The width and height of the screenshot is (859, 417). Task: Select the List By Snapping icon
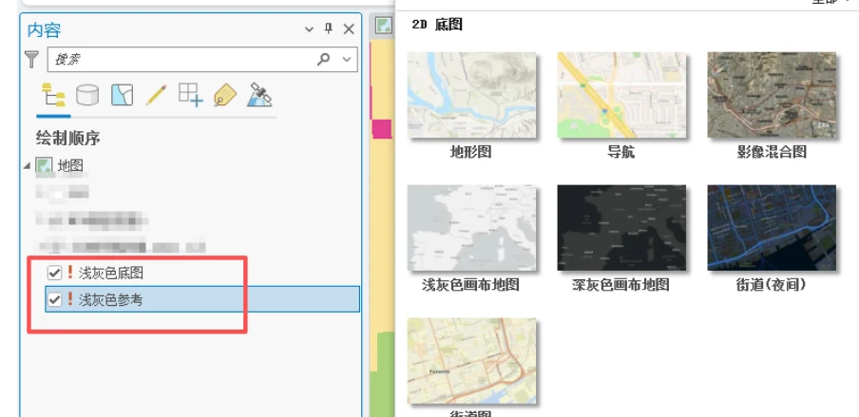coord(191,94)
